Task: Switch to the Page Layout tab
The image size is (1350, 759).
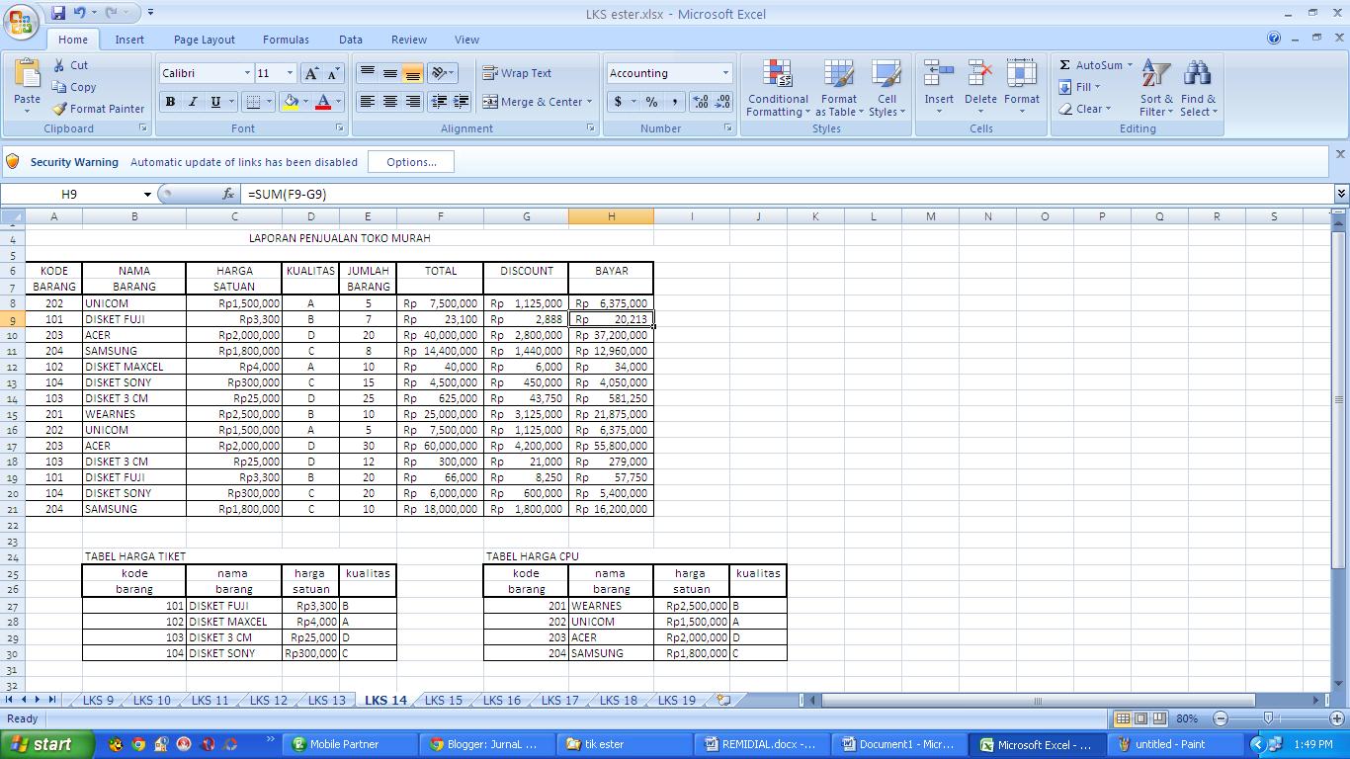Action: 204,40
